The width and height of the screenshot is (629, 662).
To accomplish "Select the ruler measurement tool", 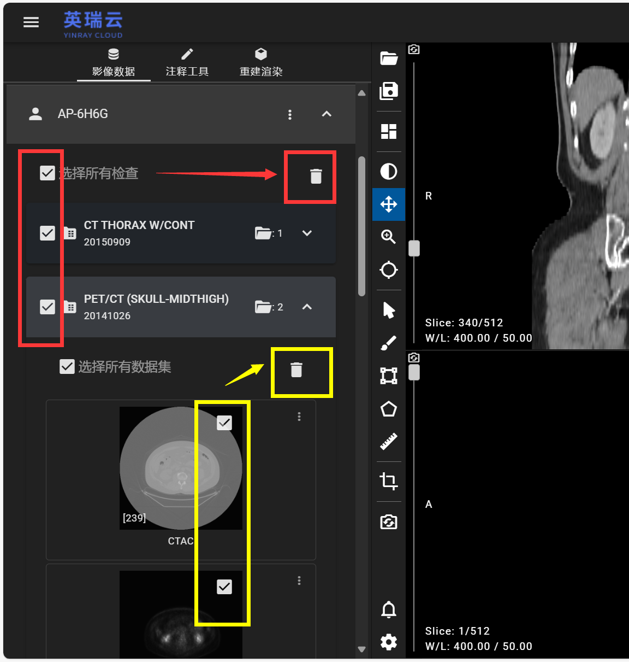I will coord(389,441).
